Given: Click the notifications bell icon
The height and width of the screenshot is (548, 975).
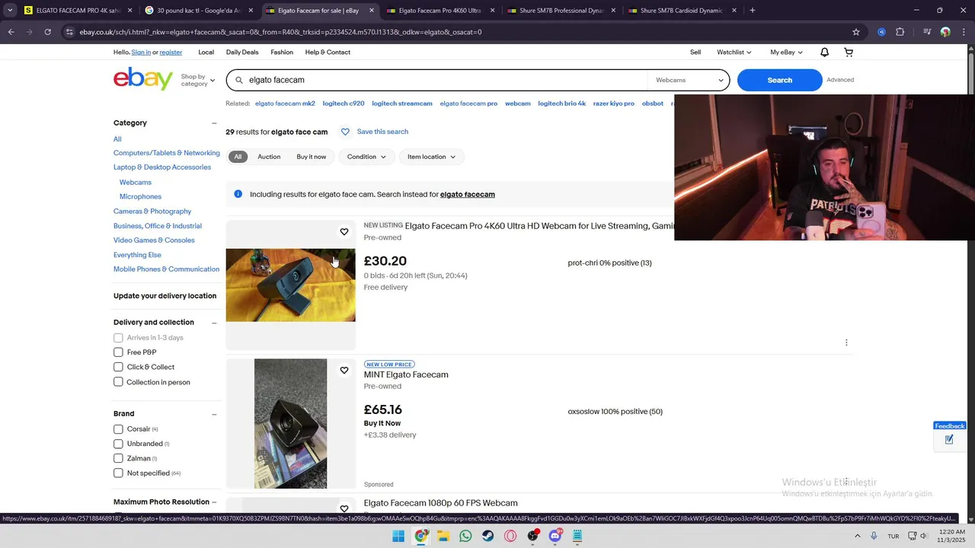Looking at the screenshot, I should [824, 53].
